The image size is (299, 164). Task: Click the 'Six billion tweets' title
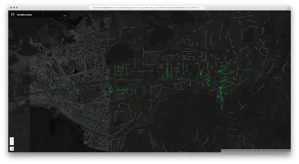click(25, 15)
